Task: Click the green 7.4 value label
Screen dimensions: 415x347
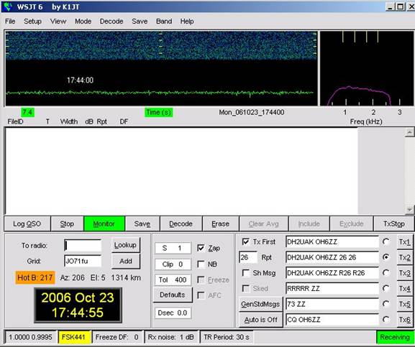Action: pyautogui.click(x=27, y=112)
